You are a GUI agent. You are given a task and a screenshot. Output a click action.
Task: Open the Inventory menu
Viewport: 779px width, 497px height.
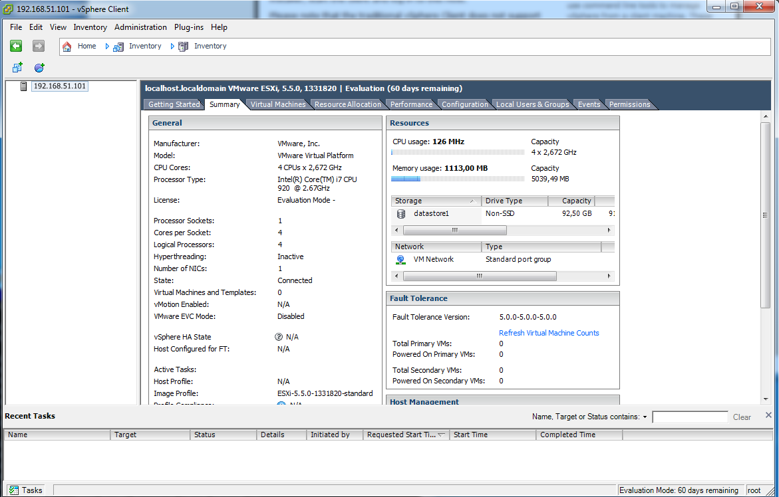point(90,27)
